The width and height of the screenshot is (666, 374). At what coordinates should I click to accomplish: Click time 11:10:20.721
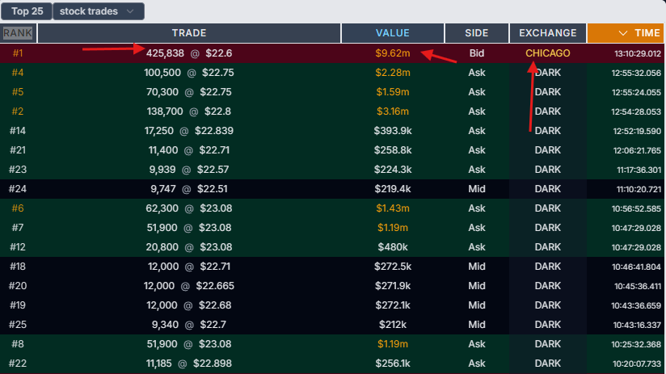(x=639, y=189)
